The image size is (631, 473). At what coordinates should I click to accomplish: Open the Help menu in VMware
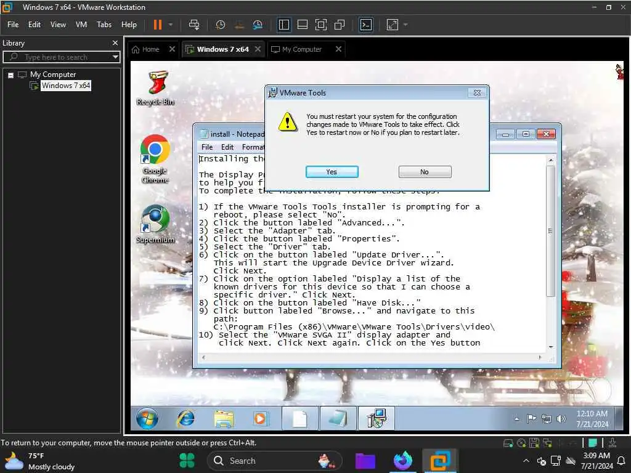coord(129,25)
